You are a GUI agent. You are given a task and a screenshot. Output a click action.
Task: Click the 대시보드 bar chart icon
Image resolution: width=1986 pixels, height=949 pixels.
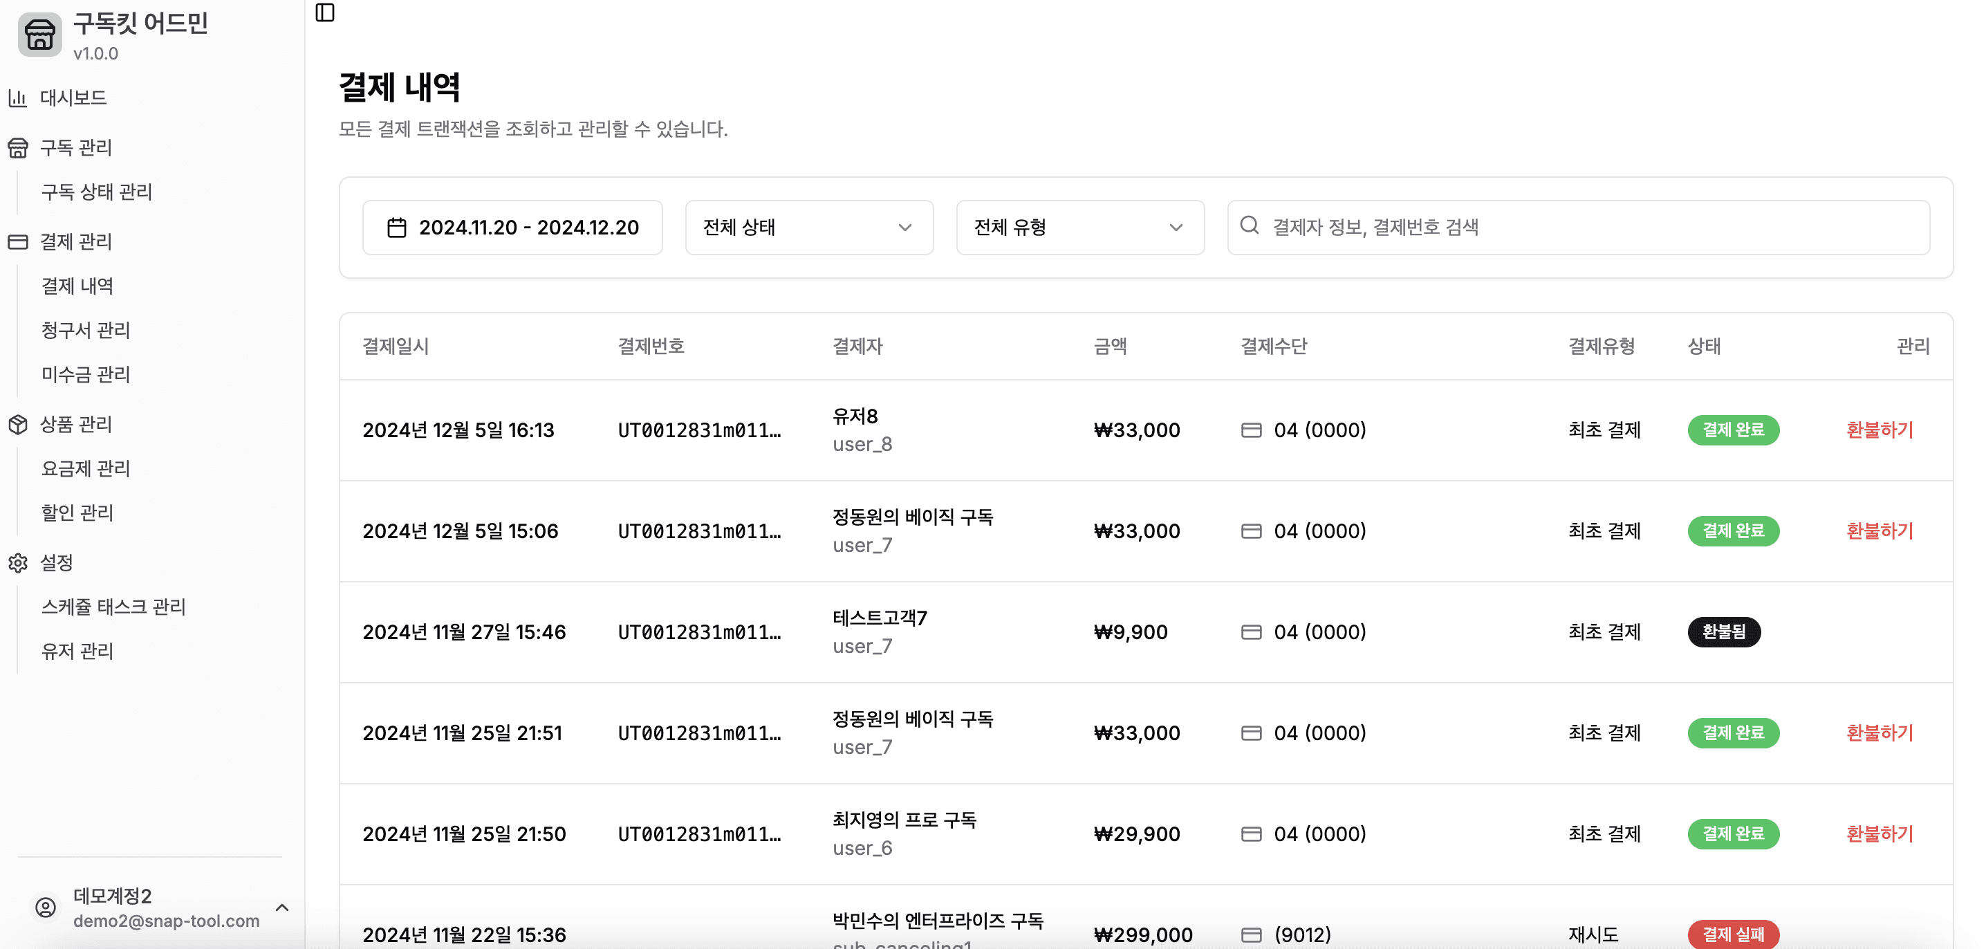18,98
